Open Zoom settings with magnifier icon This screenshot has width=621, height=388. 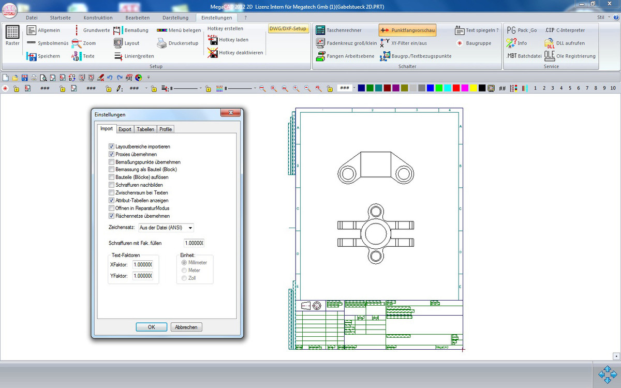click(84, 43)
